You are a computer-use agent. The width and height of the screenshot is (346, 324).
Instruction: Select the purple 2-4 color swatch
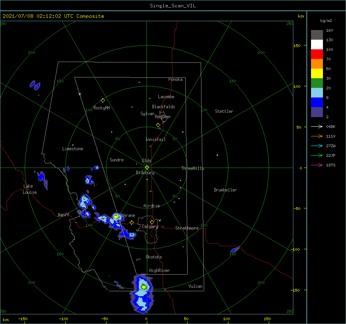coord(317,112)
